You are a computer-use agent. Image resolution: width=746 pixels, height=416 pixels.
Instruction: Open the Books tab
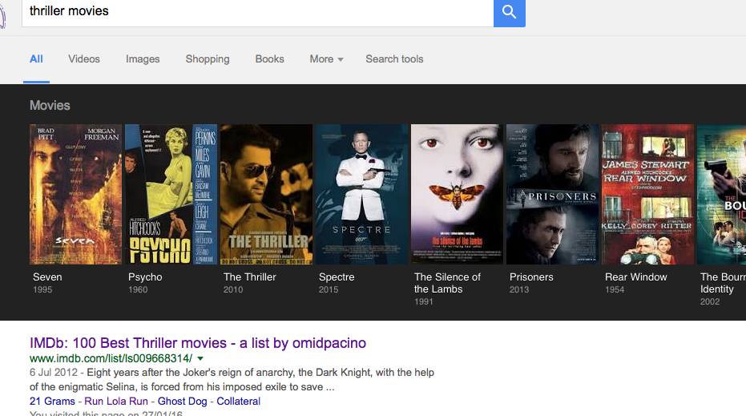click(x=270, y=59)
